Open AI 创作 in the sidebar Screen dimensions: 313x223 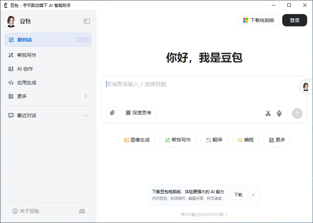(x=48, y=69)
